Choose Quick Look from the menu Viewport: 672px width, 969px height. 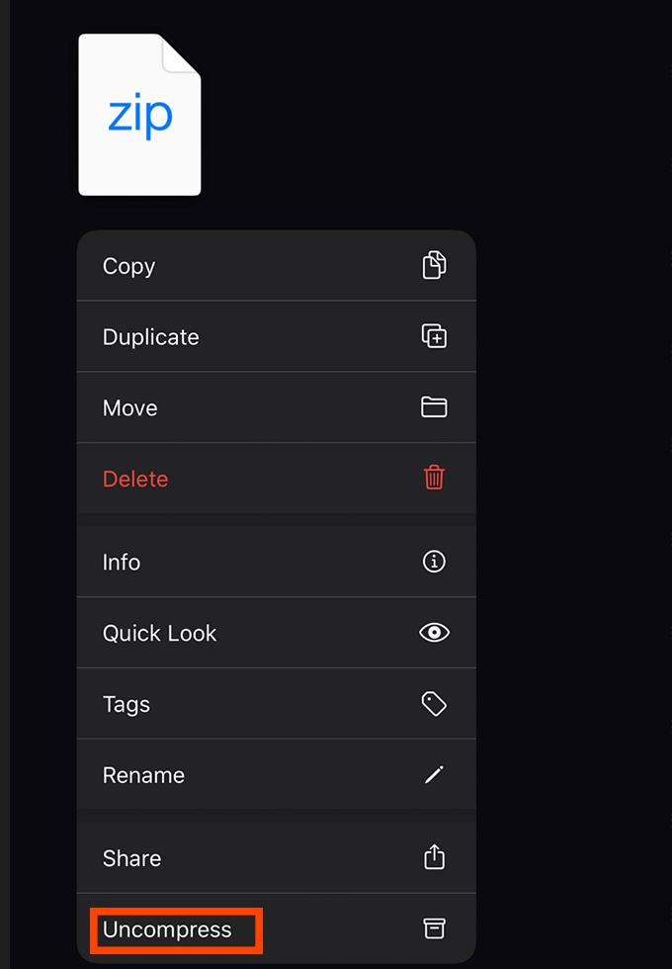pos(159,634)
